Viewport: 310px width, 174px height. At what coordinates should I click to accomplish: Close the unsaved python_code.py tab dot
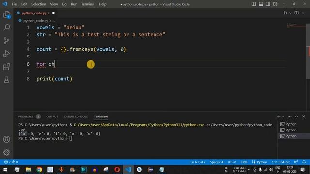click(53, 13)
